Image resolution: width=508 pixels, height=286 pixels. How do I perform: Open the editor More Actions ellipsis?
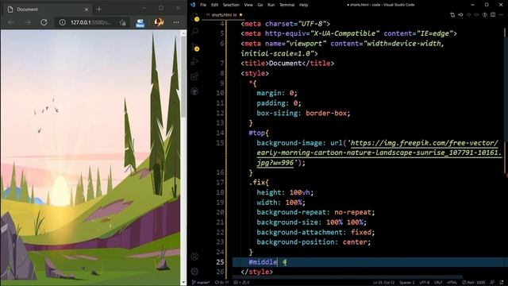tap(502, 14)
